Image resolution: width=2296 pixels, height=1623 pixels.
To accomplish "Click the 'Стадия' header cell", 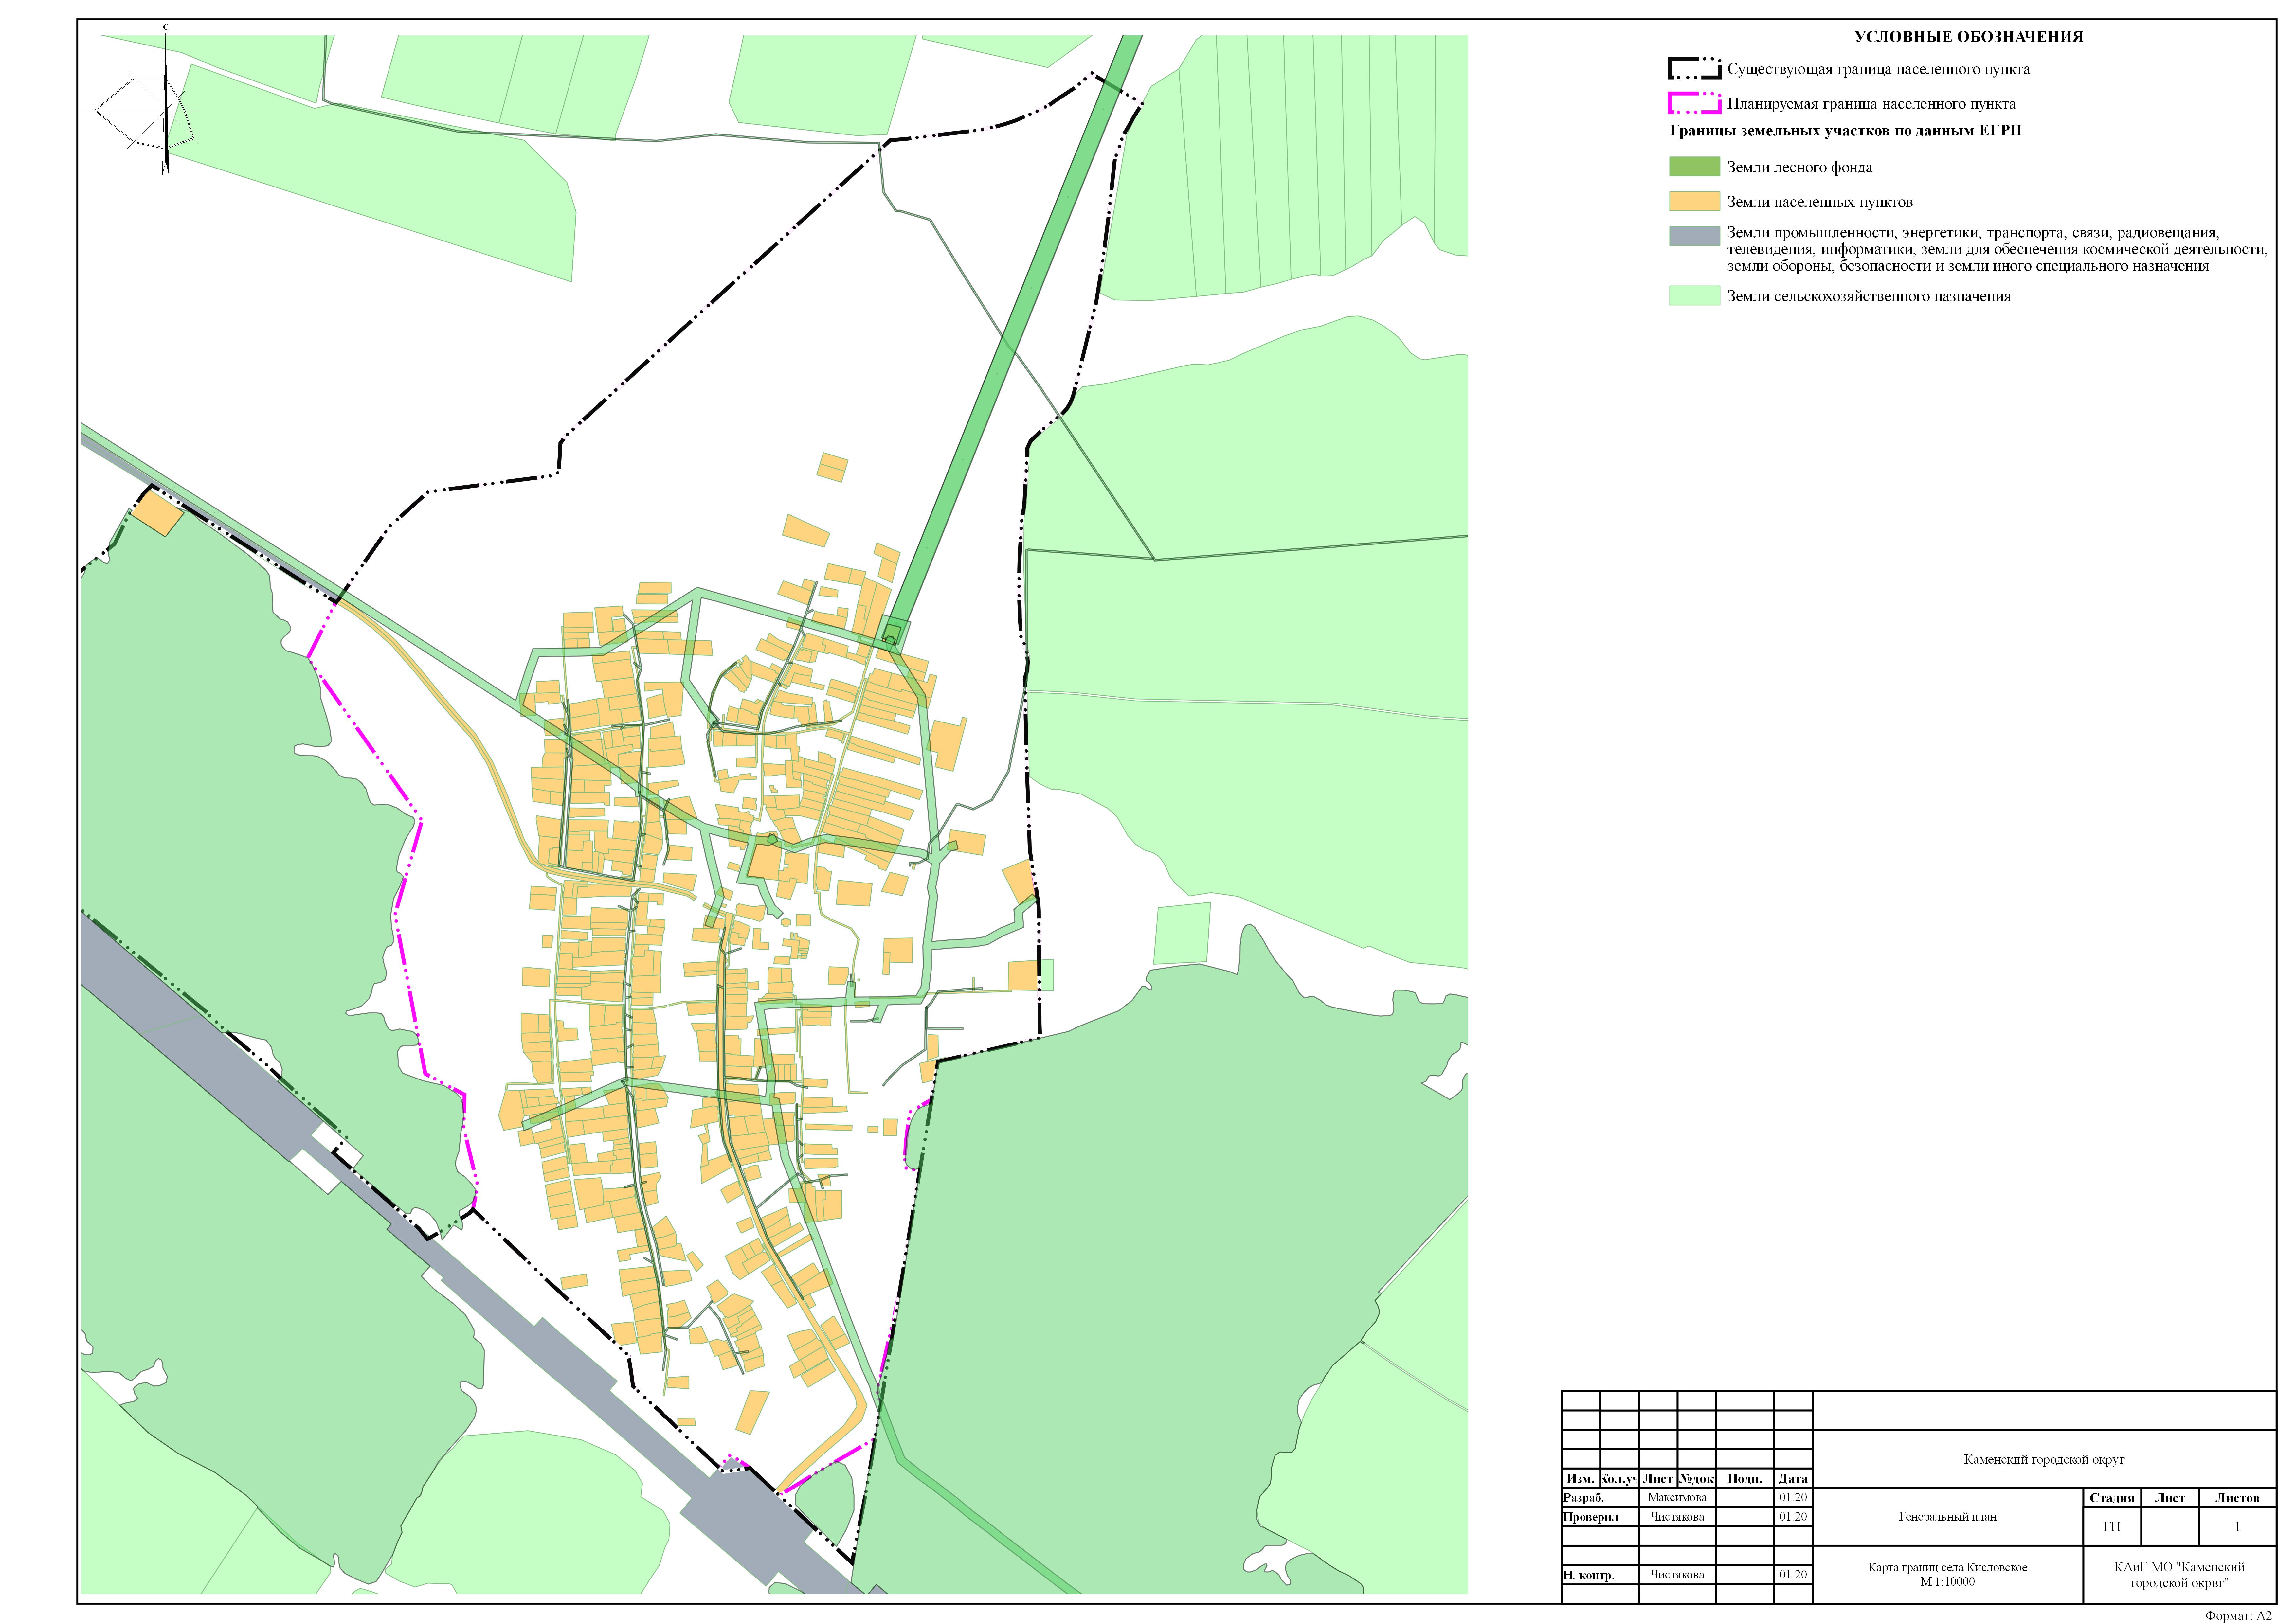I will (2112, 1498).
